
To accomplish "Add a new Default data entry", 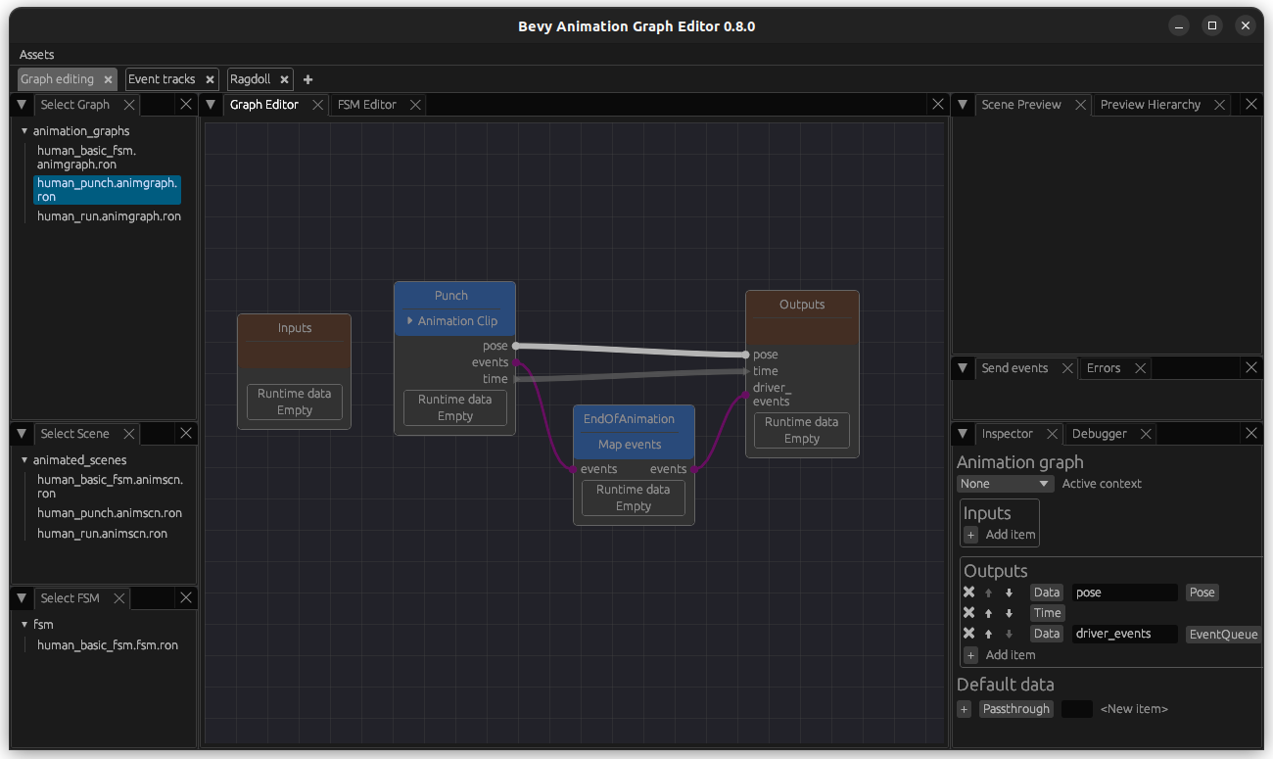I will (x=964, y=708).
